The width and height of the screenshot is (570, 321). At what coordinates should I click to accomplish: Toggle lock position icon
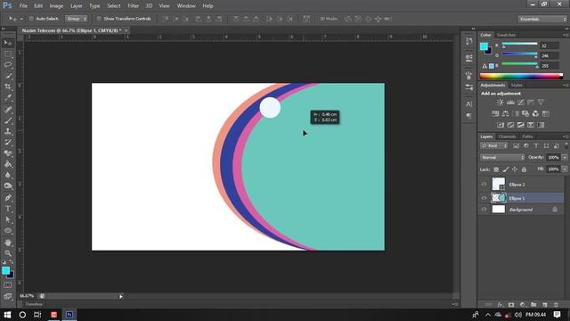[x=515, y=169]
